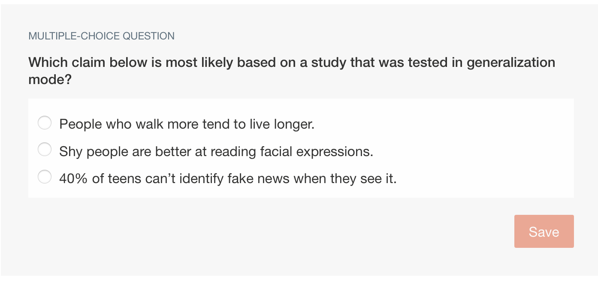This screenshot has width=598, height=295.
Task: Save the selected answer
Action: coord(544,232)
